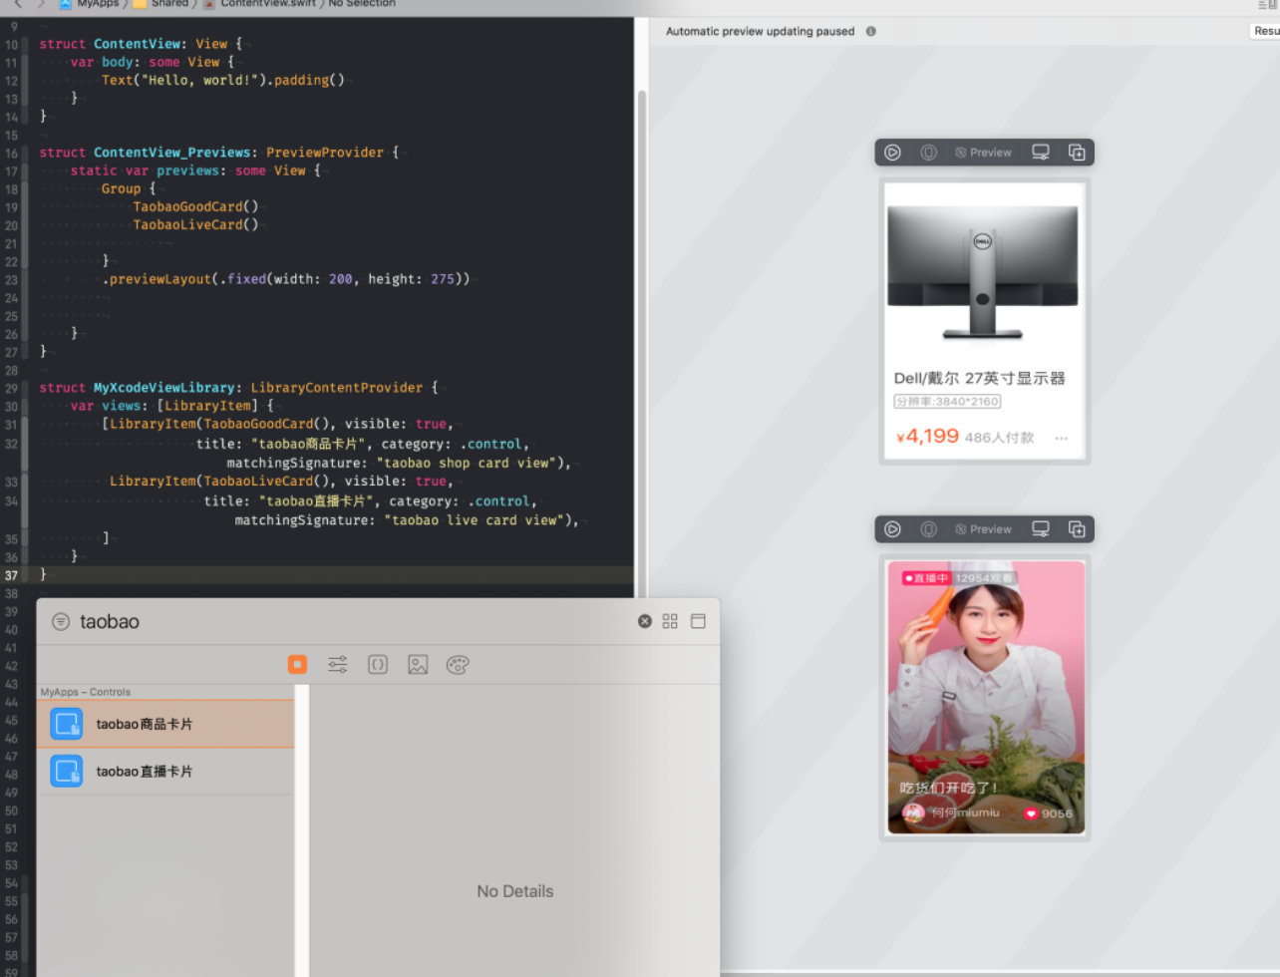This screenshot has height=977, width=1280.
Task: Click the MyApps – Controls section header
Action: click(85, 692)
